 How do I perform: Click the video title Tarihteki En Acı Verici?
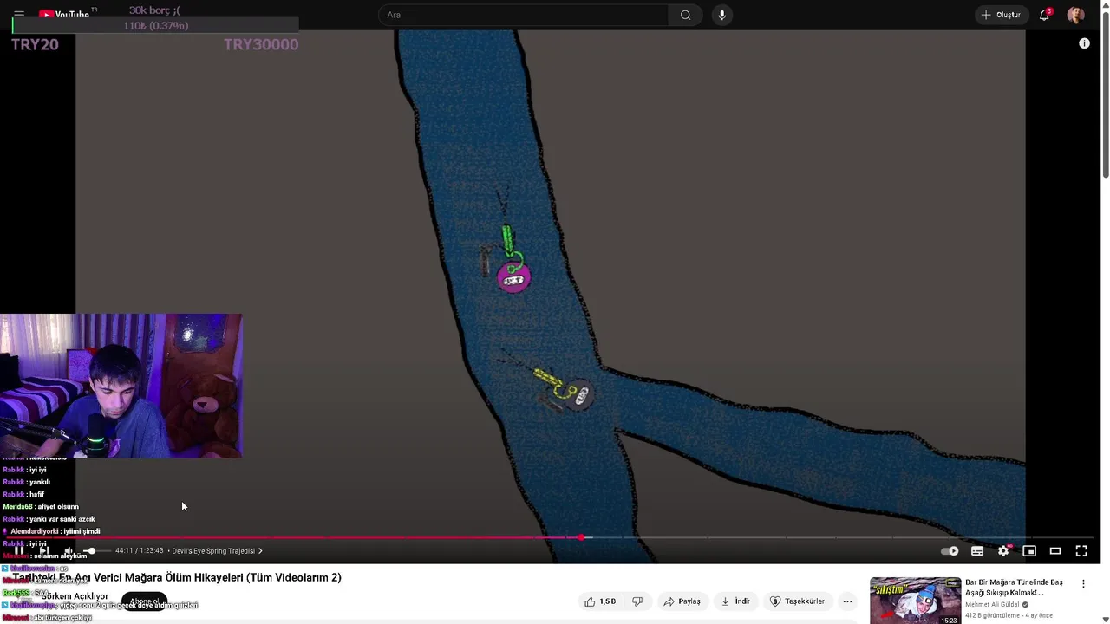177,577
